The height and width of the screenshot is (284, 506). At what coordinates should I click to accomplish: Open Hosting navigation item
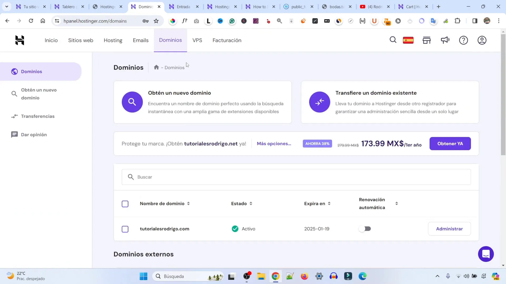click(x=113, y=40)
